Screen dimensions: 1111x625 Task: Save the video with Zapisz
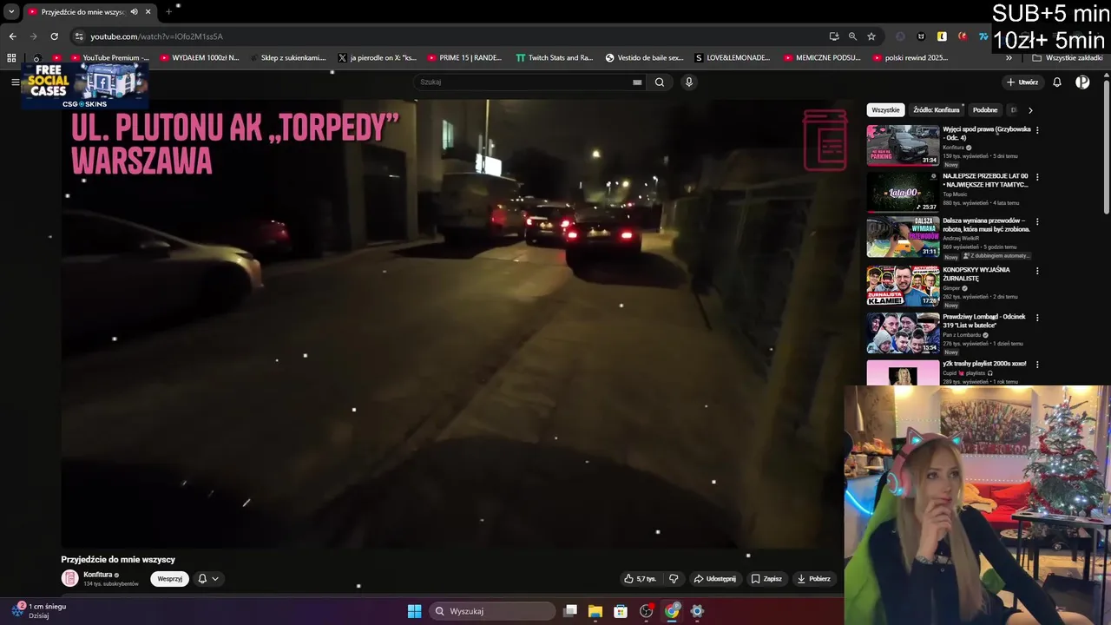[x=766, y=579]
